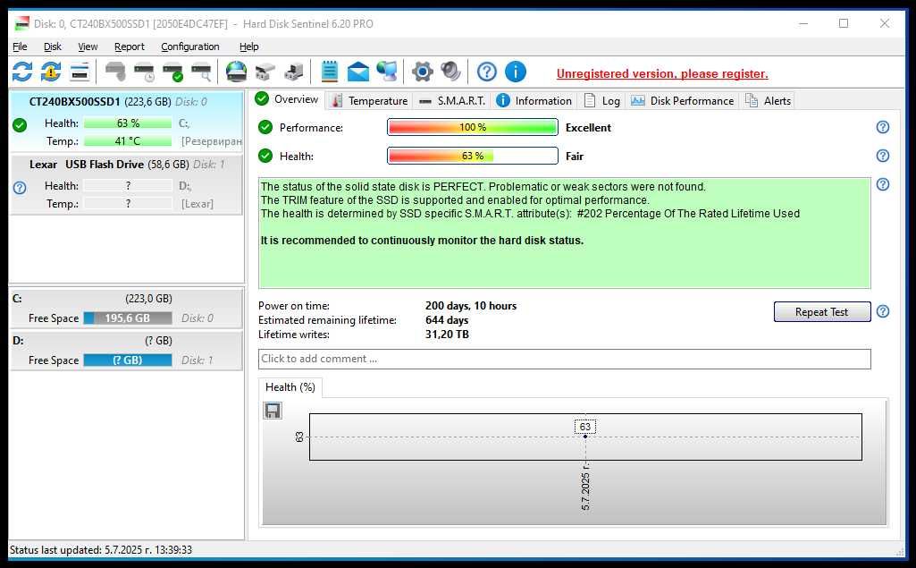Viewport: 916px width, 568px height.
Task: Click the Click to add comment field
Action: tap(564, 359)
